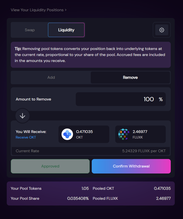
Task: Click the 2.46977 FLUXK receive card
Action: [140, 134]
